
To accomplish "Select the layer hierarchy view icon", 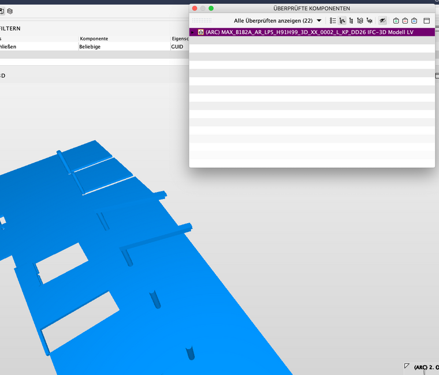I will coord(360,21).
